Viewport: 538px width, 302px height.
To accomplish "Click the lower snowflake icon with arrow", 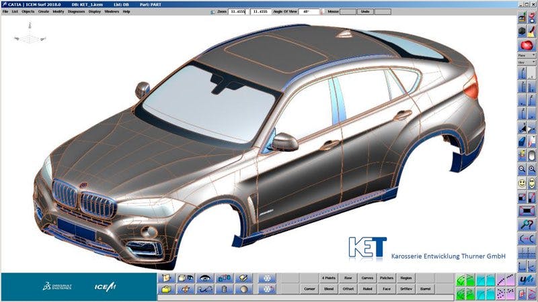I will [267, 289].
